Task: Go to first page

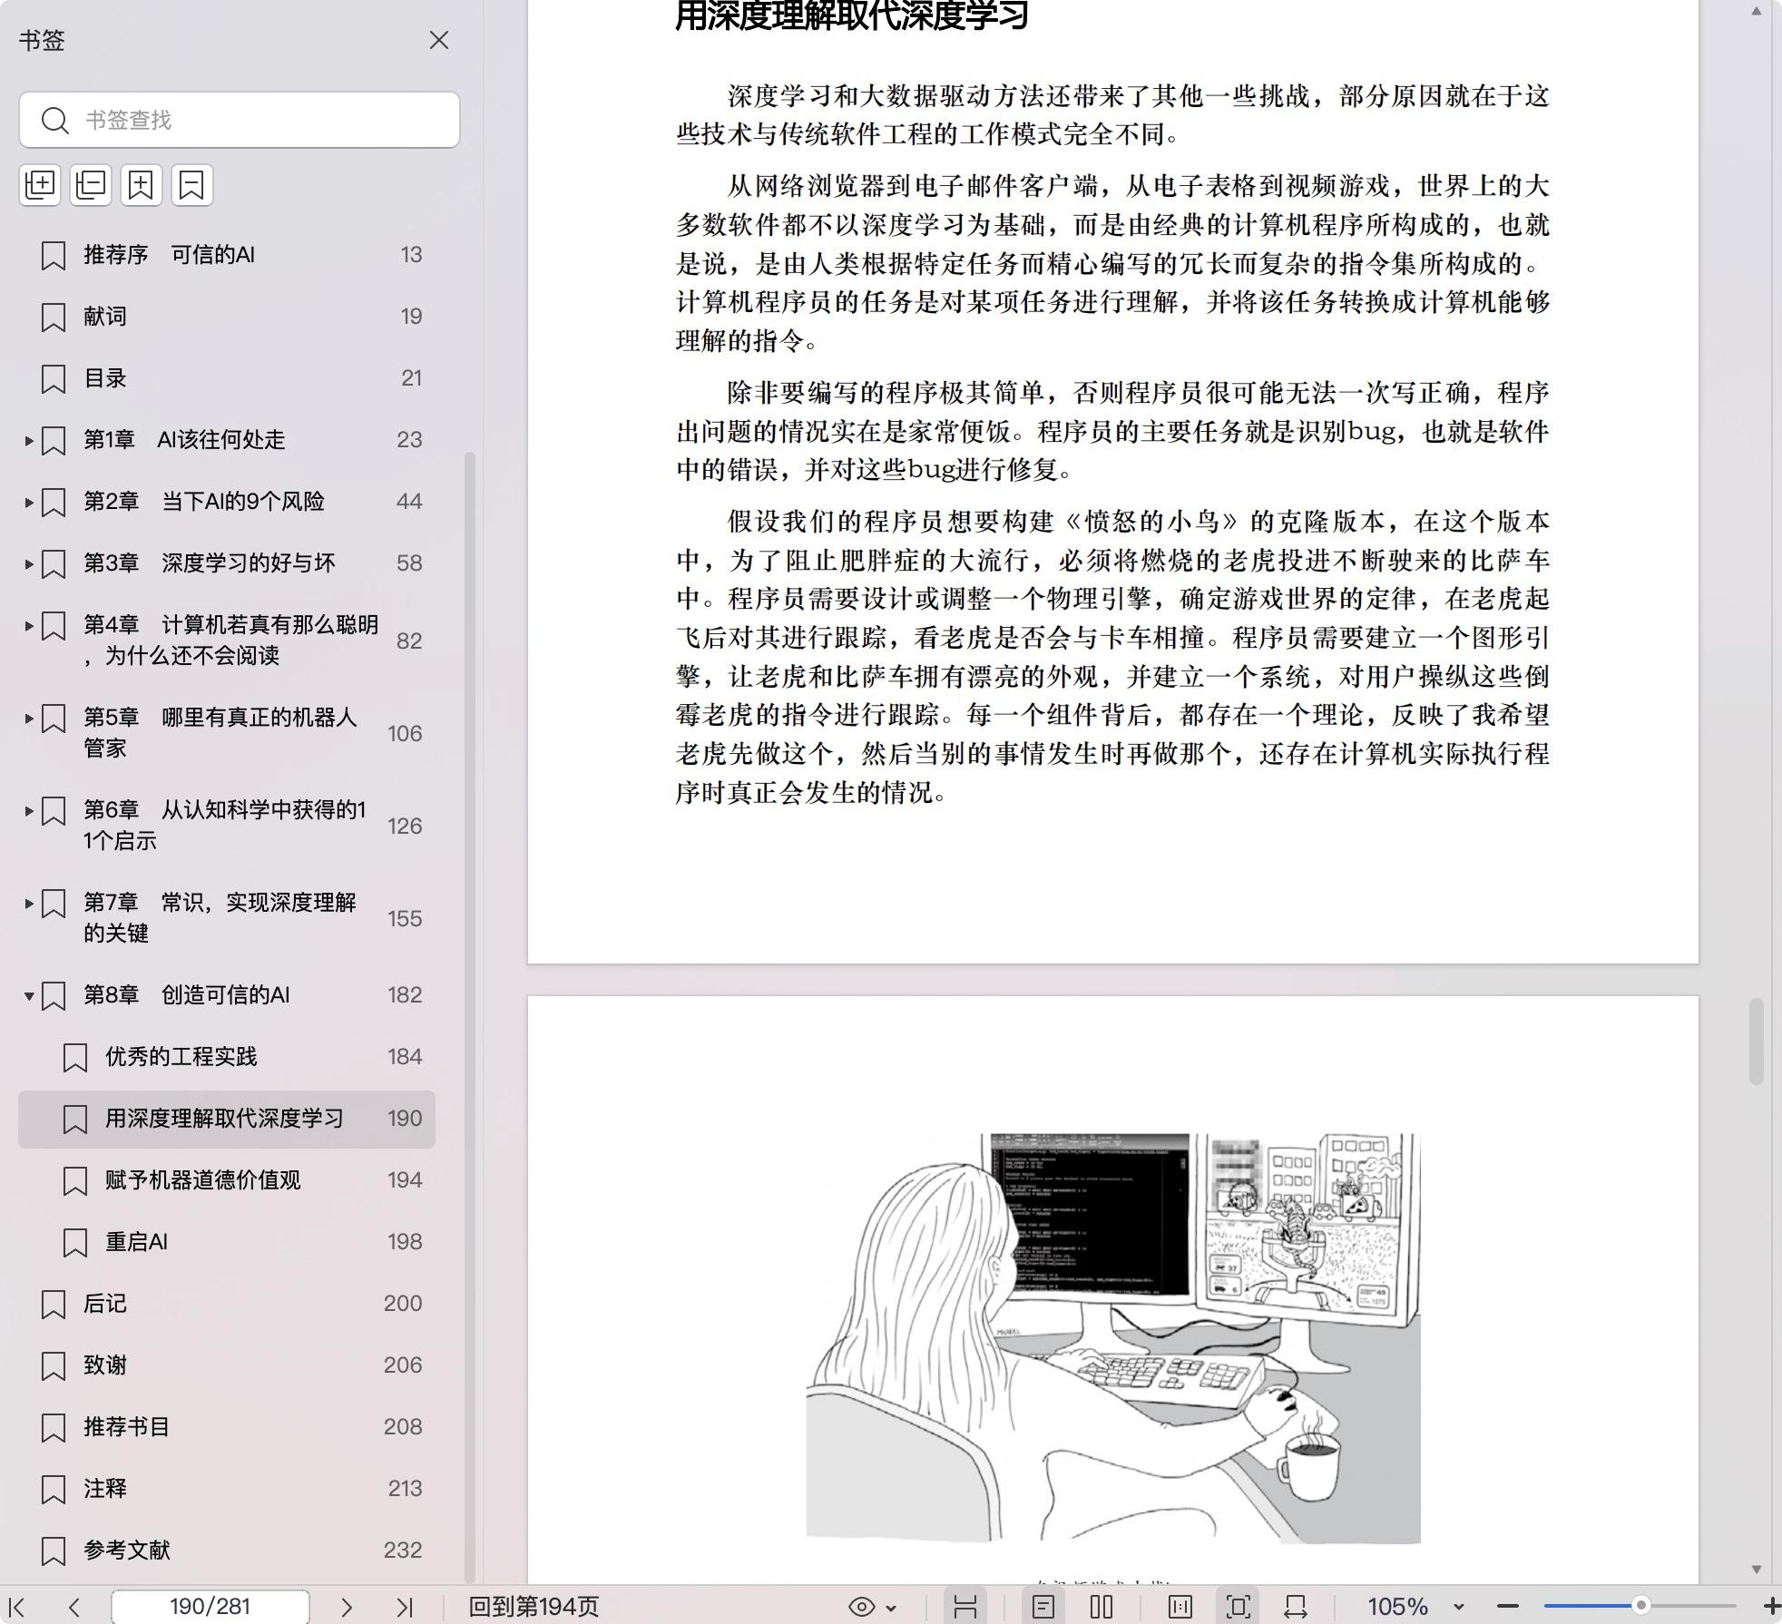Action: coord(16,1607)
